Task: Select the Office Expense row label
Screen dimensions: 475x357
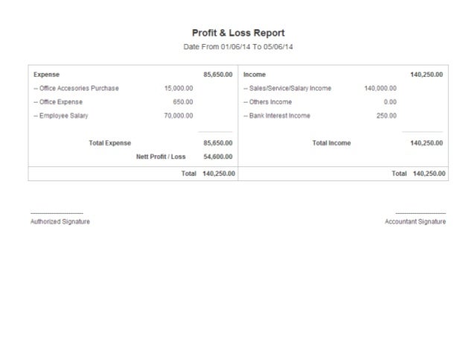Action: (58, 102)
